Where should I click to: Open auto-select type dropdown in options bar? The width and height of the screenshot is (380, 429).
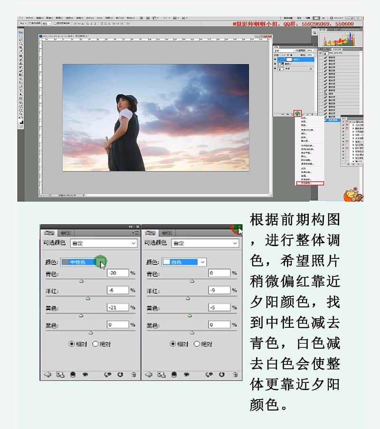46,24
